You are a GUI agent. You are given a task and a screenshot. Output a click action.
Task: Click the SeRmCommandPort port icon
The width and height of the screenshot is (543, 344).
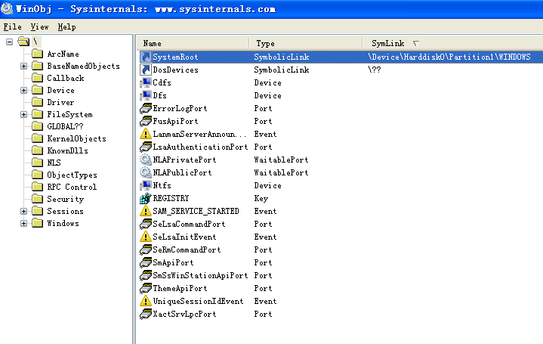tap(146, 249)
